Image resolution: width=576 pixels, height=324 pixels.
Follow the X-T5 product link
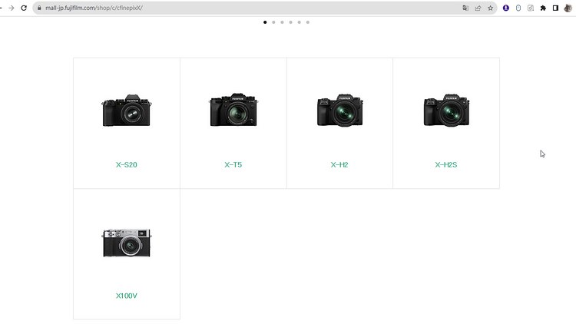(233, 164)
